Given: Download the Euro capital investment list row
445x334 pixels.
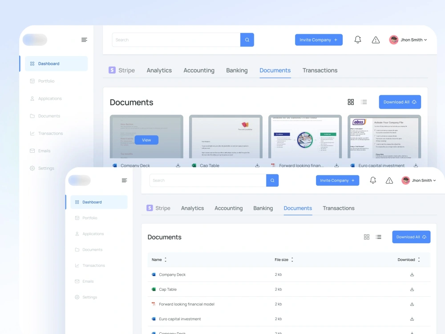Looking at the screenshot, I should coord(412,319).
